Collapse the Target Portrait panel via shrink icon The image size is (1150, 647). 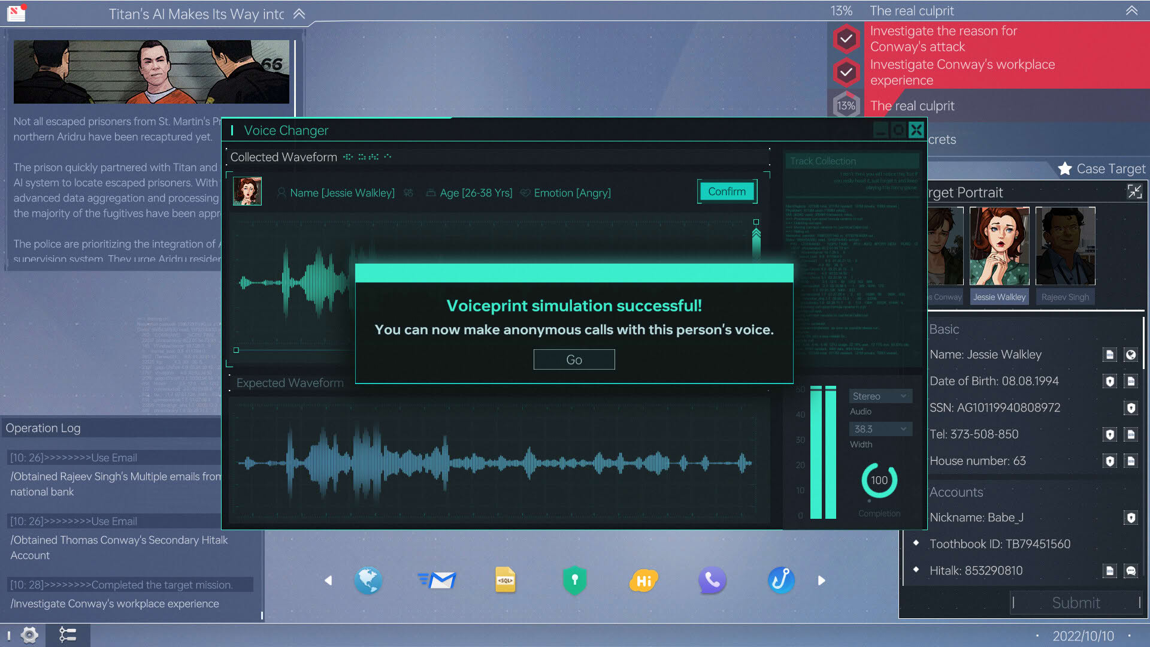(1134, 192)
